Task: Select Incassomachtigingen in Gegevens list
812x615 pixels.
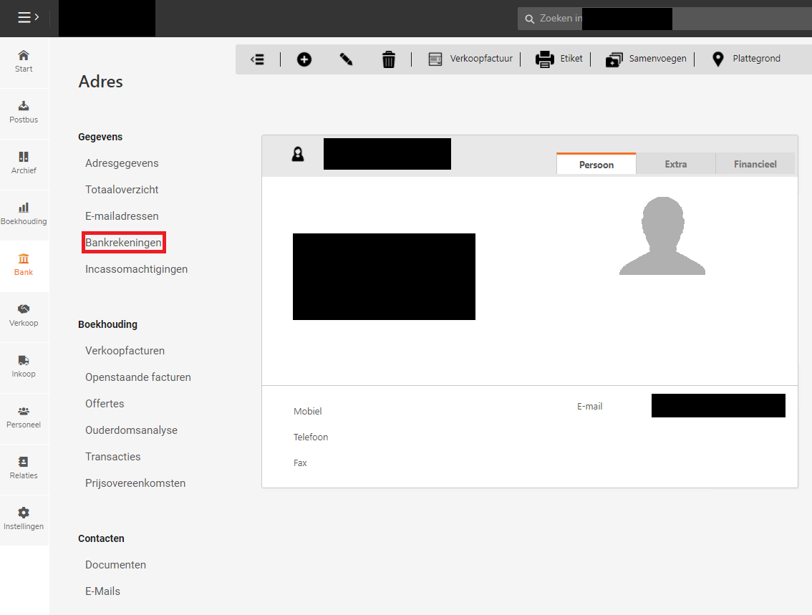Action: pyautogui.click(x=136, y=269)
